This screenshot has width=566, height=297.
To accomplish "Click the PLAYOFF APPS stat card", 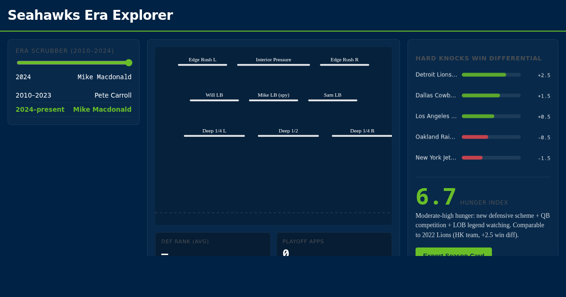I will [334, 245].
